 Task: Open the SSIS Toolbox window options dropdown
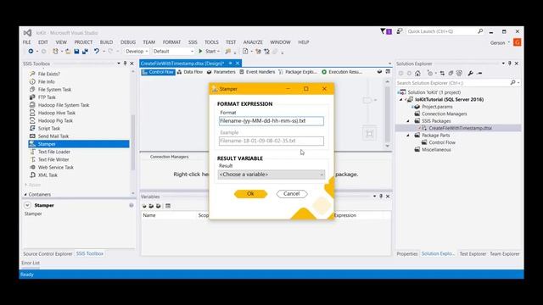coord(119,64)
